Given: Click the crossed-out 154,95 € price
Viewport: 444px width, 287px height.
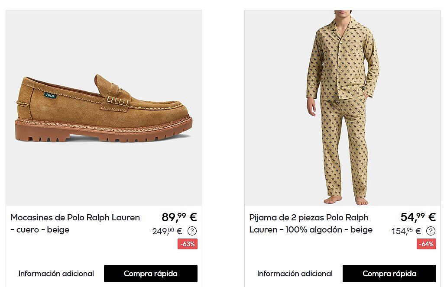Looking at the screenshot, I should 406,231.
